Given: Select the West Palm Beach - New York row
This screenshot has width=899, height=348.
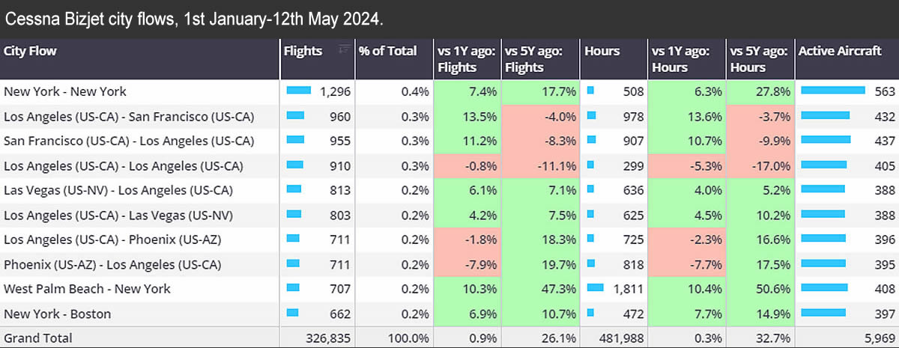Looking at the screenshot, I should pyautogui.click(x=87, y=289).
